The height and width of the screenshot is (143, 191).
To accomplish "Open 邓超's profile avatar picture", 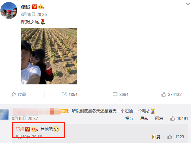I will [9, 11].
